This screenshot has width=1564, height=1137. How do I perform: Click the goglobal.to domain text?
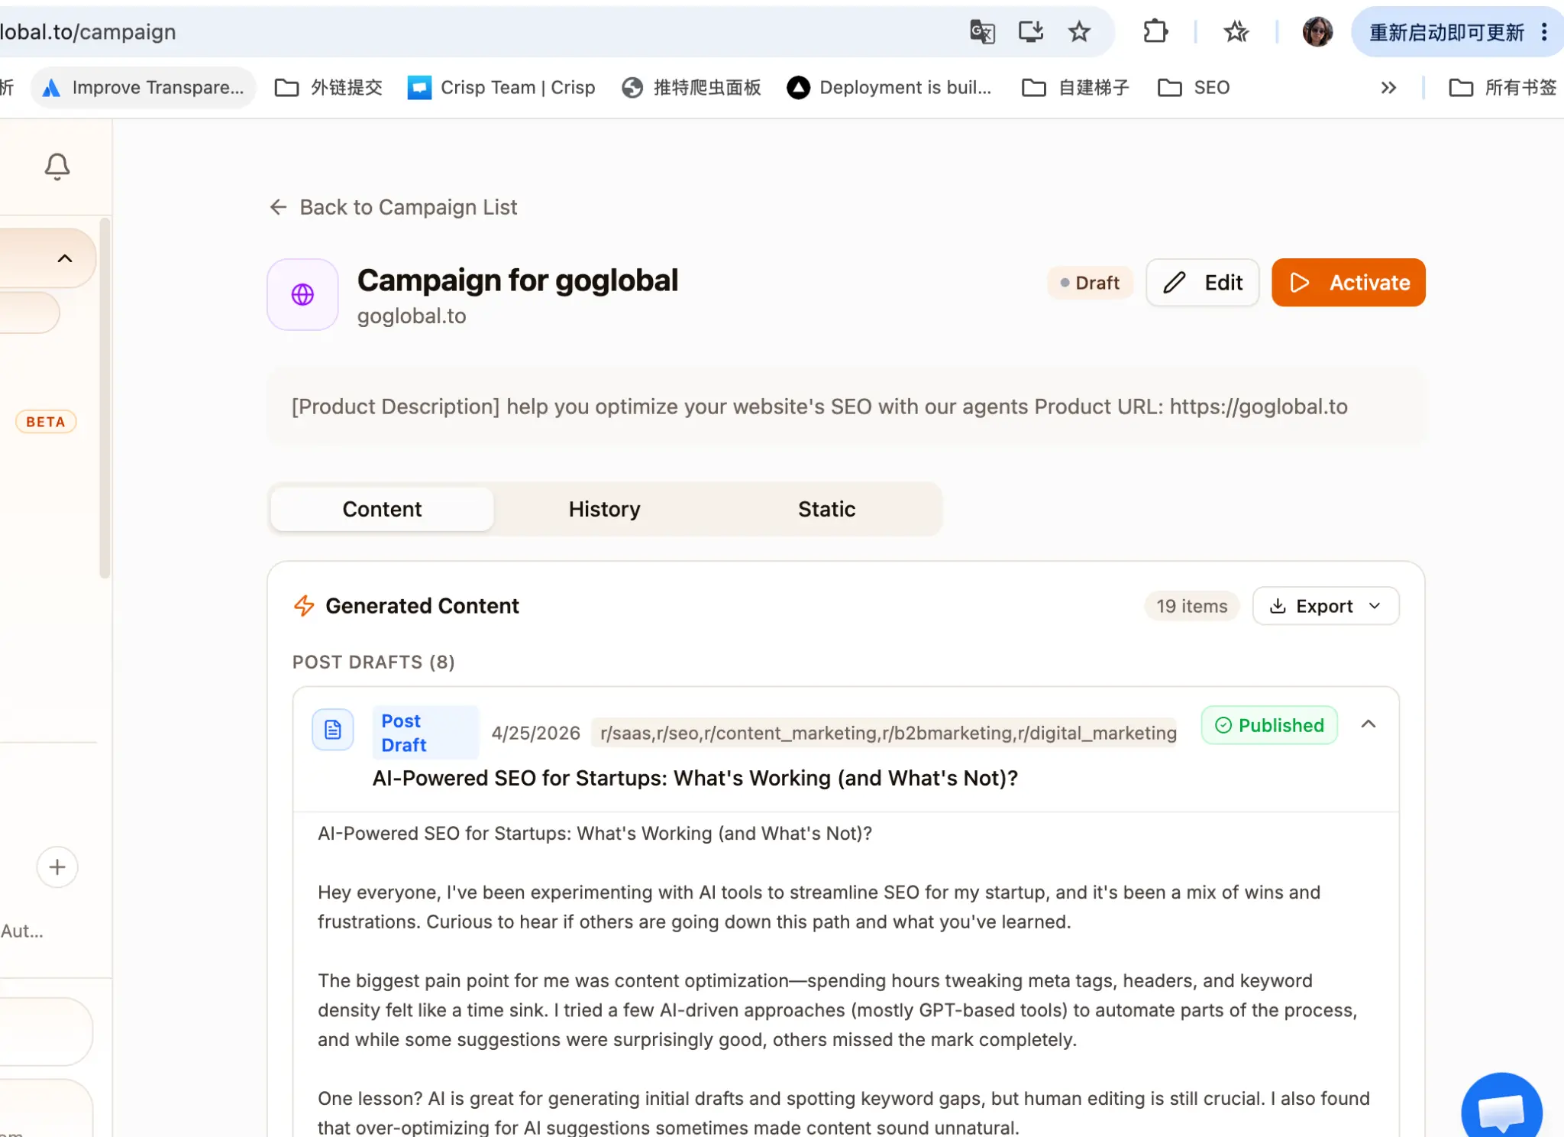click(412, 316)
